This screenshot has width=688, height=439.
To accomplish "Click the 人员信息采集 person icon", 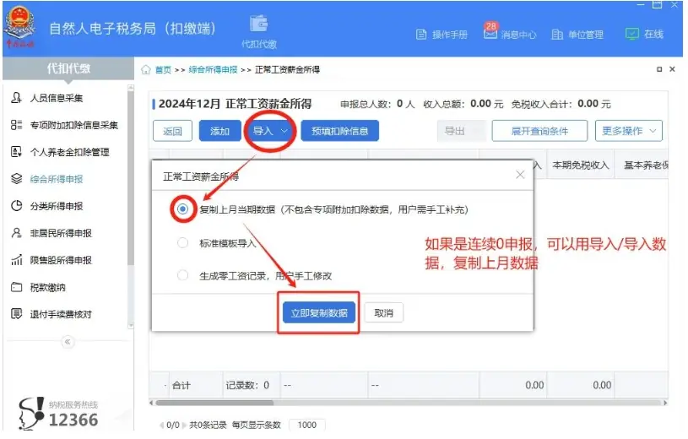I will coord(16,98).
